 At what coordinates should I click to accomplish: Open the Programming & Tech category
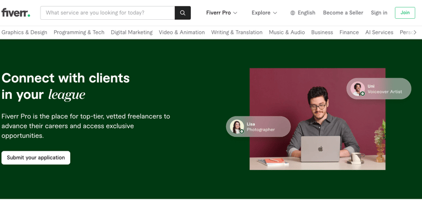click(x=79, y=32)
